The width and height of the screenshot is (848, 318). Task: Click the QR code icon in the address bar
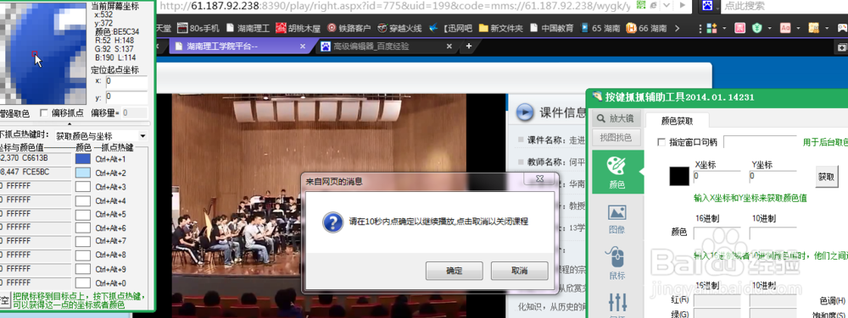(x=641, y=5)
